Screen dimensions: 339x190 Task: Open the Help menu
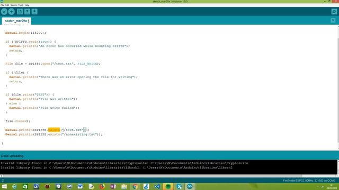tap(27, 5)
